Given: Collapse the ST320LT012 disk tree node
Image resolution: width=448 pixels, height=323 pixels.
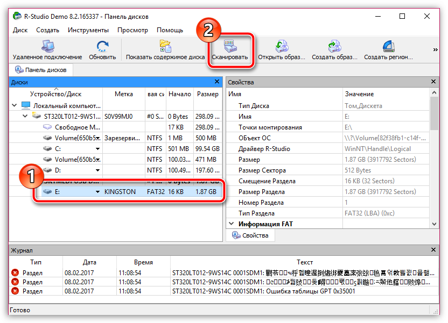Looking at the screenshot, I should pos(25,116).
